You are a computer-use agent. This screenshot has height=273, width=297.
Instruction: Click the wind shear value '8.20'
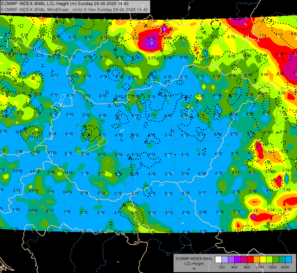coord(86,135)
